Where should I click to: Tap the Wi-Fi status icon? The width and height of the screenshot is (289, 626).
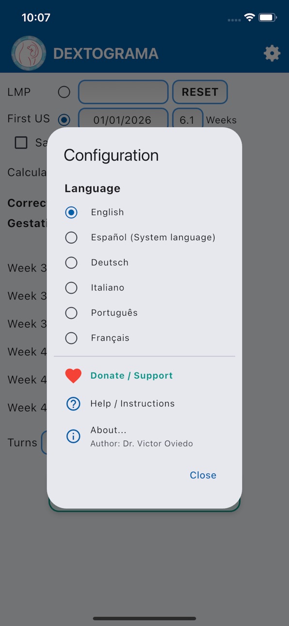coord(250,18)
